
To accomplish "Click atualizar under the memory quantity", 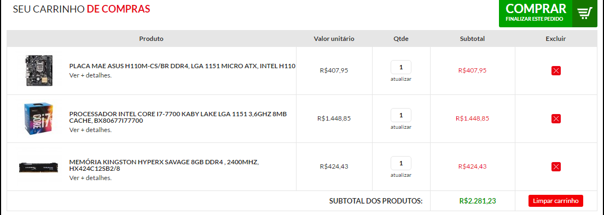I will coord(401,175).
